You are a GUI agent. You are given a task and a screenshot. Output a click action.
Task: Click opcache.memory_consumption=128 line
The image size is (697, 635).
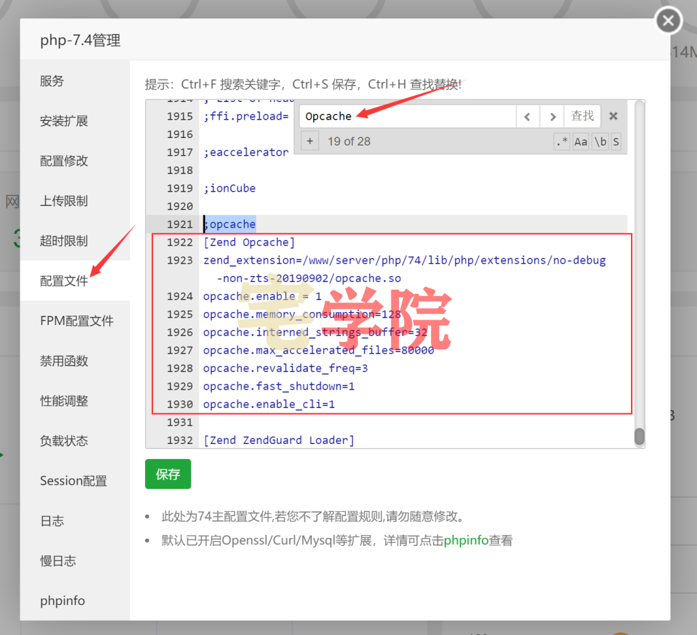click(302, 314)
